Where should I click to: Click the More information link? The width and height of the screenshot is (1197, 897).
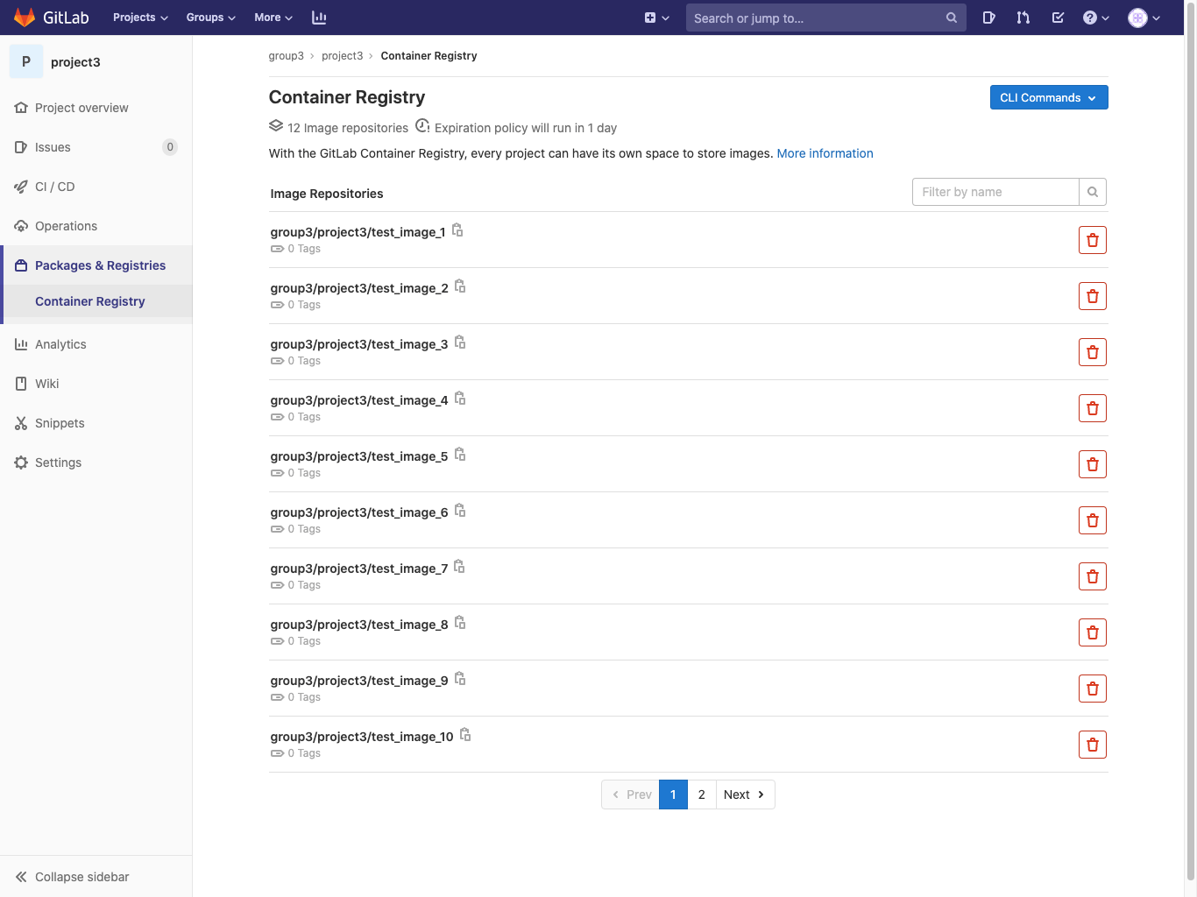click(824, 153)
